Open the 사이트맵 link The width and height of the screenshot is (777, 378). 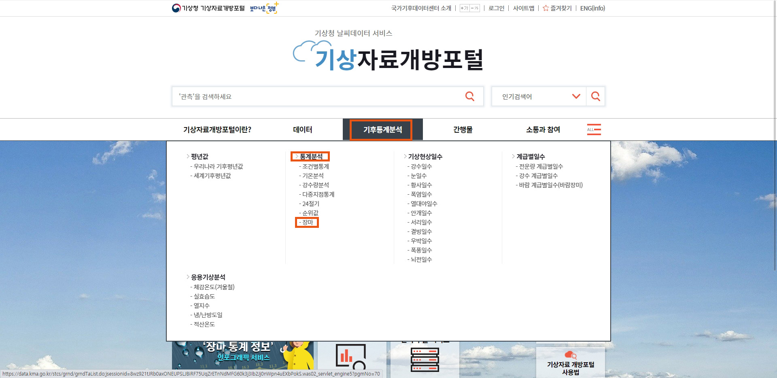[524, 8]
